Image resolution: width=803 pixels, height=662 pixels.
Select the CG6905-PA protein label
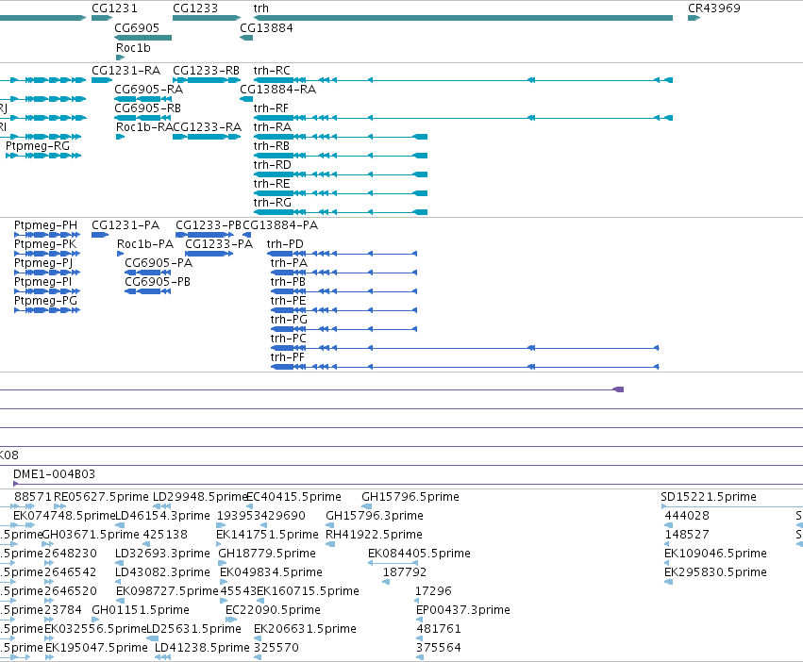[159, 263]
